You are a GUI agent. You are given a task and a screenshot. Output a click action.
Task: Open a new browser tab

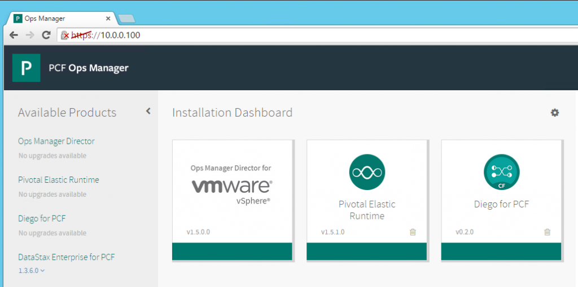click(x=126, y=19)
